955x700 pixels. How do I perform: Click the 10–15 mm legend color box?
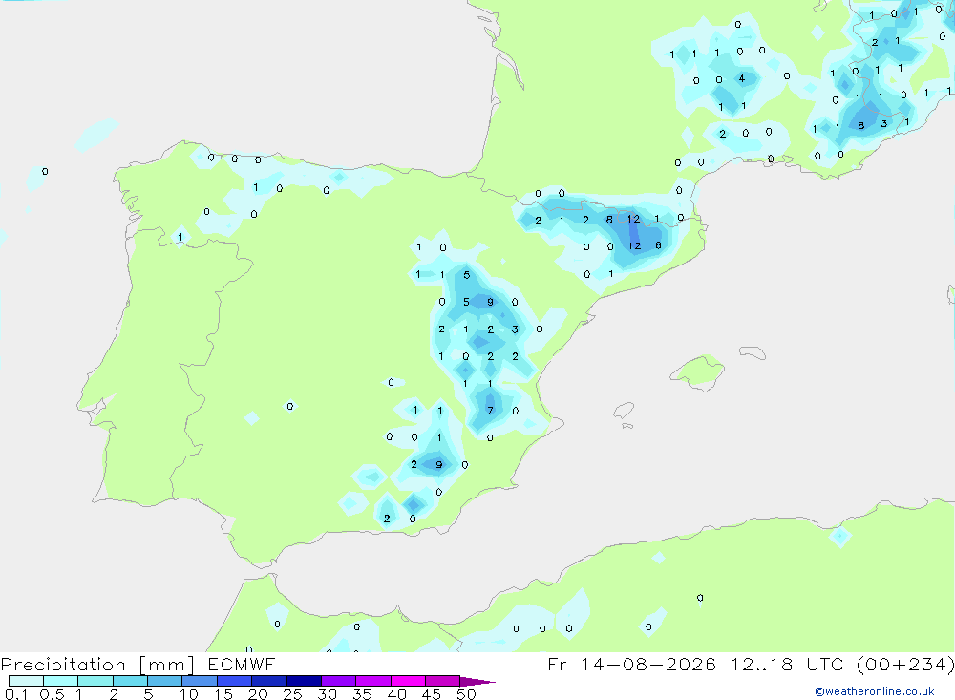tap(200, 681)
